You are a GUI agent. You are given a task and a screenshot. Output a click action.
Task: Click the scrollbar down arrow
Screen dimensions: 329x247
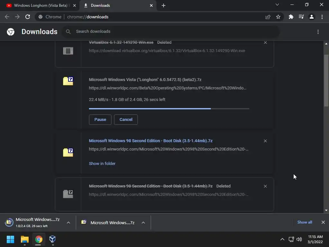click(x=326, y=210)
